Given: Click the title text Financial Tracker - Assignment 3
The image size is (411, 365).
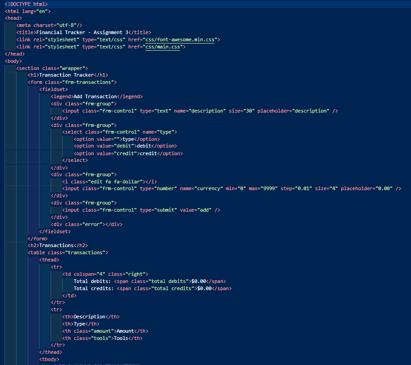Looking at the screenshot, I should click(x=82, y=32).
